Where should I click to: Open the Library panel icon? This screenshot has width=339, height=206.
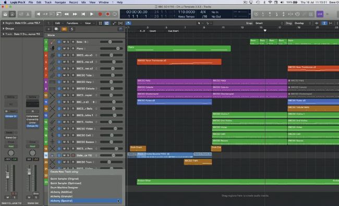click(5, 14)
